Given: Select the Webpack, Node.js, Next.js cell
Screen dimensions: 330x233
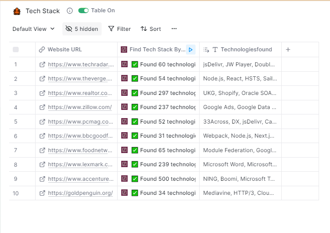Looking at the screenshot, I should (240, 136).
